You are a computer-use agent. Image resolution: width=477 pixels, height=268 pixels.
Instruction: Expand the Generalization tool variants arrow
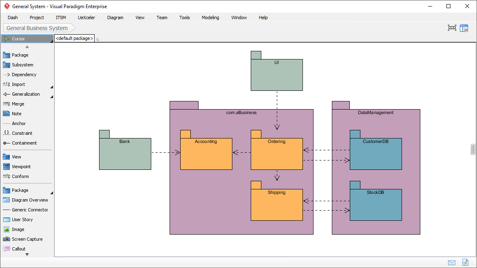coord(52,96)
